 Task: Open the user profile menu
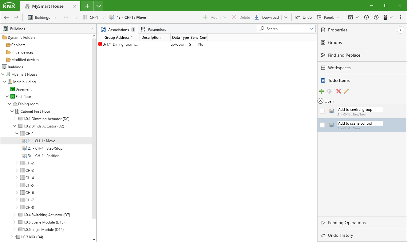pyautogui.click(x=388, y=18)
